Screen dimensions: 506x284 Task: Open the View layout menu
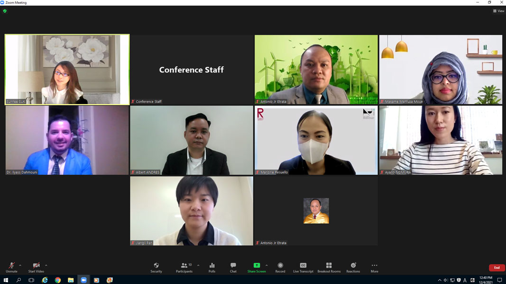[498, 11]
